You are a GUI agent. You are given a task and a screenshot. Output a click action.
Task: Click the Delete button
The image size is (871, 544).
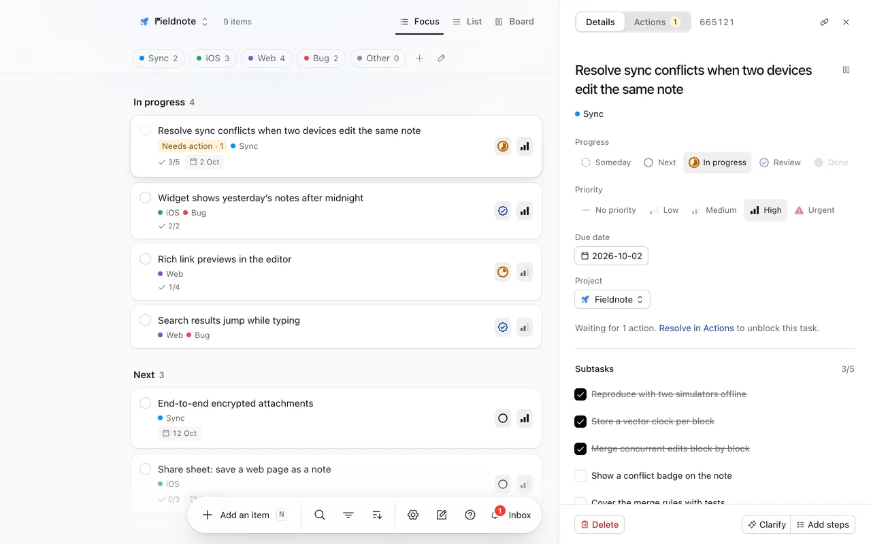pos(599,524)
